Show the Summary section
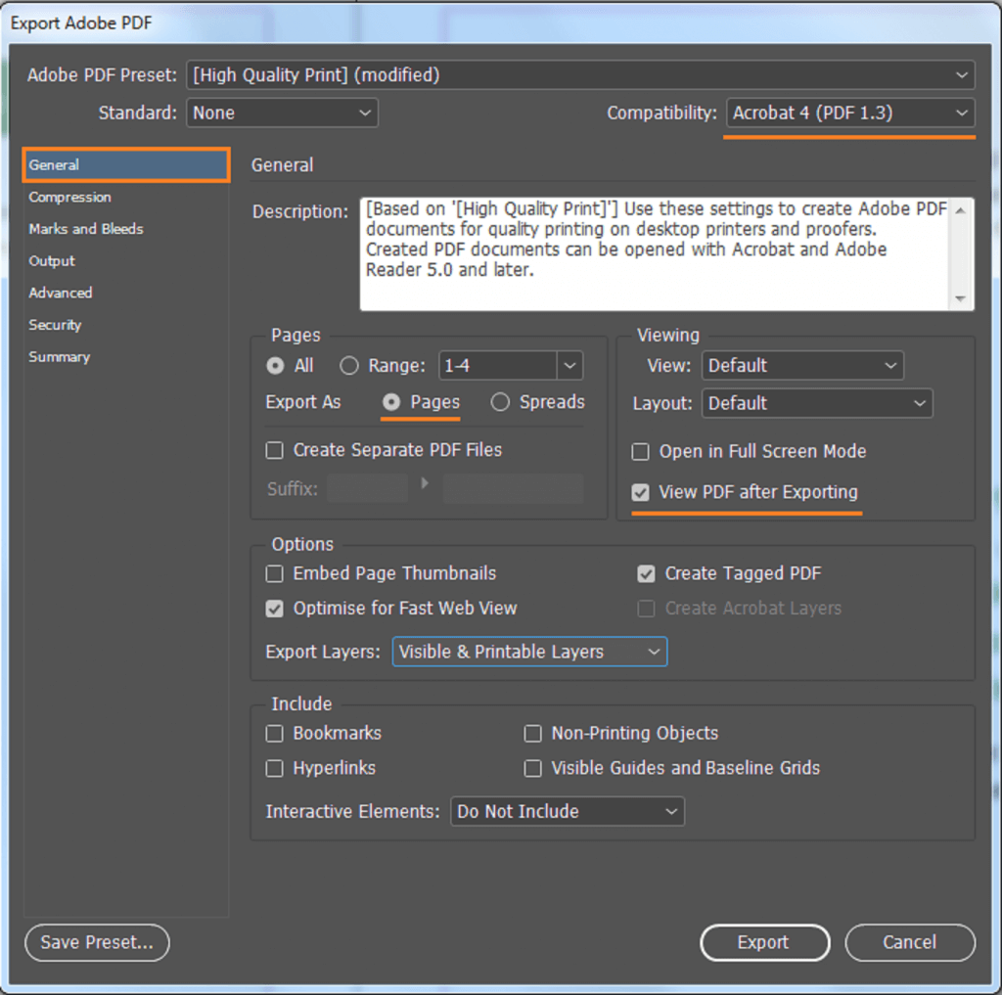This screenshot has width=1002, height=995. click(59, 356)
